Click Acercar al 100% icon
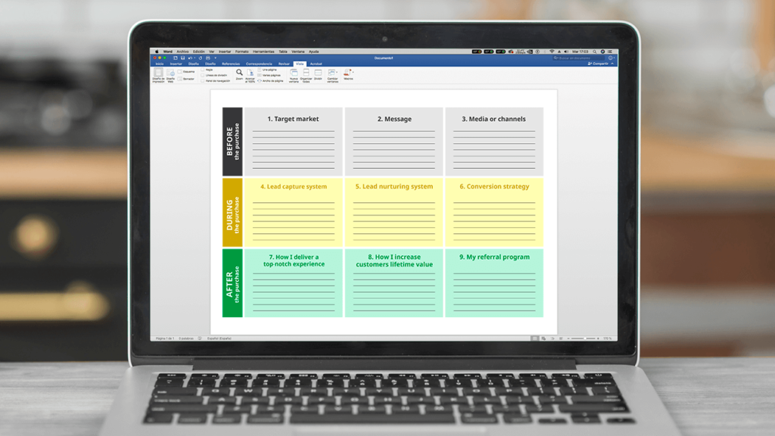This screenshot has width=775, height=436. click(250, 73)
